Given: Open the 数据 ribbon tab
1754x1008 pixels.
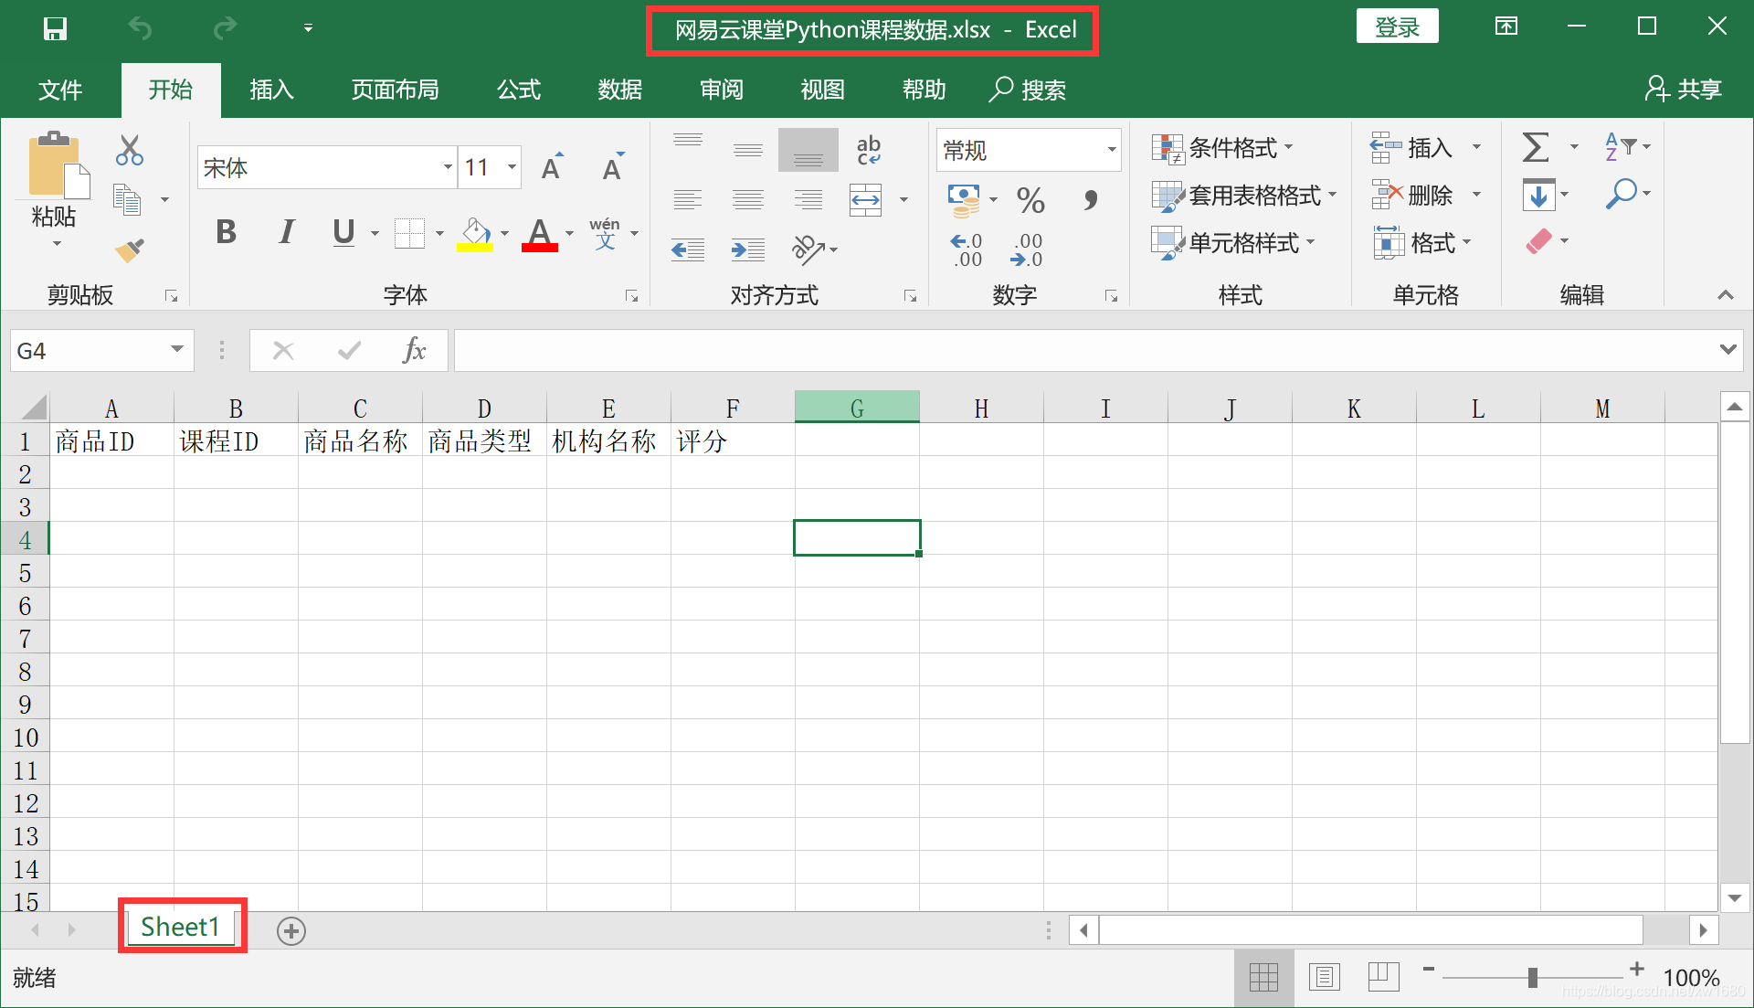Looking at the screenshot, I should pos(620,90).
